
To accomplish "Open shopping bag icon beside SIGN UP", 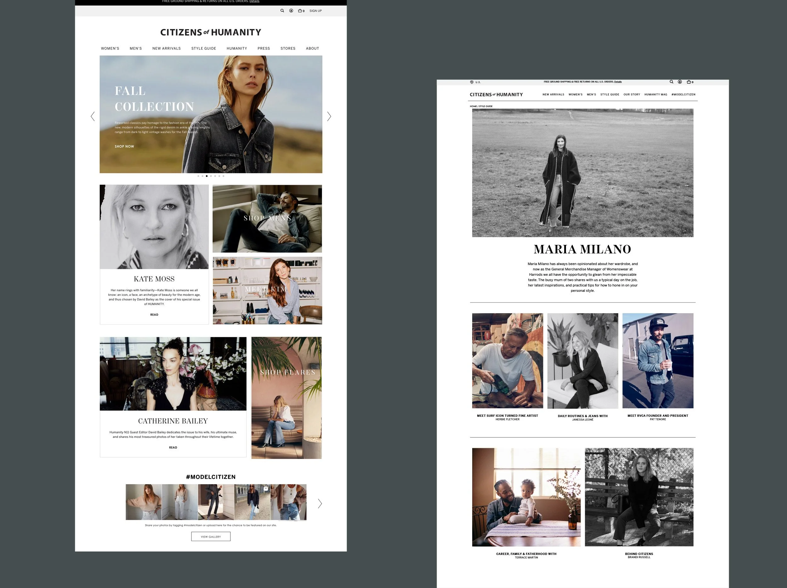I will 301,11.
